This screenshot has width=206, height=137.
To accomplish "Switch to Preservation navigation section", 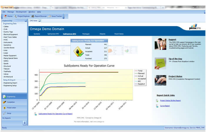I will coord(14,108).
